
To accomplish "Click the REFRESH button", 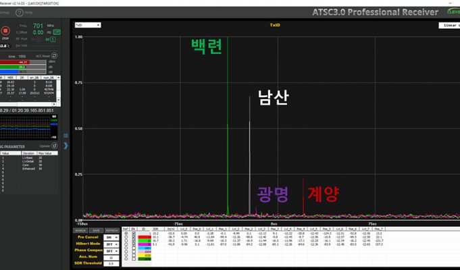I will pos(112,230).
